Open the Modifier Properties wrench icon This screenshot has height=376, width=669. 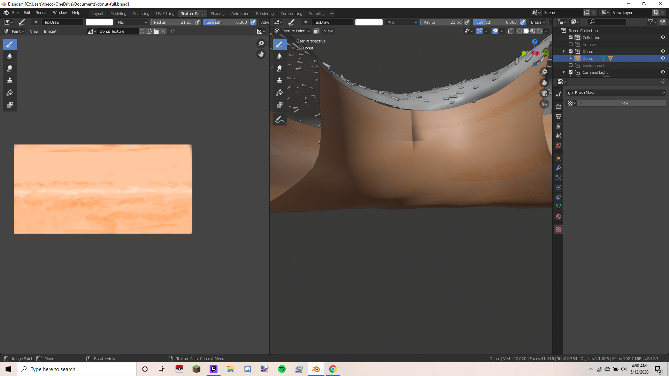tap(558, 168)
